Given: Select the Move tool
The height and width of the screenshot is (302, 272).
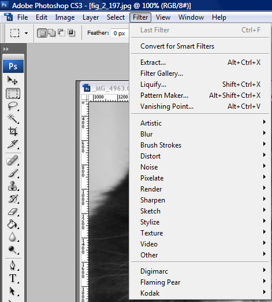Looking at the screenshot, I should pyautogui.click(x=13, y=80).
